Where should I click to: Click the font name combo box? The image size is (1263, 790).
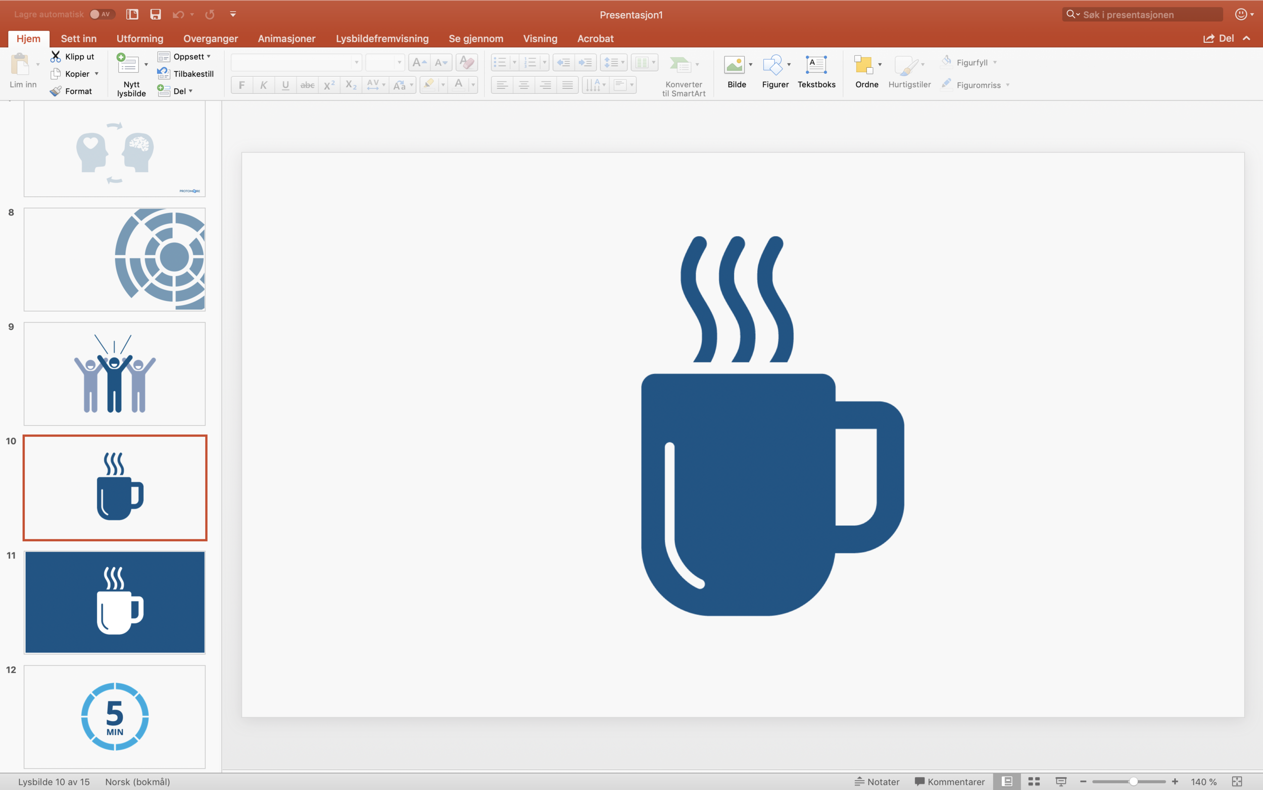(296, 63)
